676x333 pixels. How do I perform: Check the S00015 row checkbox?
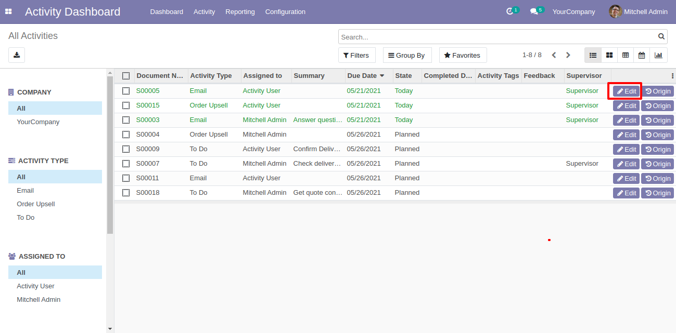pos(126,105)
